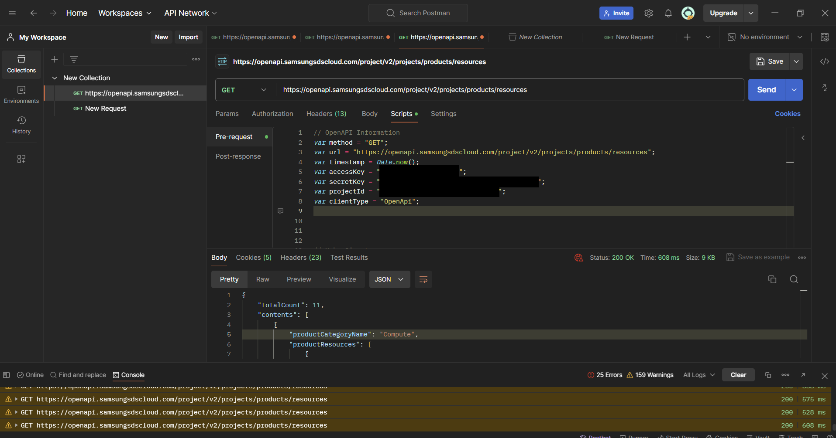
Task: Open collections view more actions ellipsis
Action: click(x=196, y=59)
